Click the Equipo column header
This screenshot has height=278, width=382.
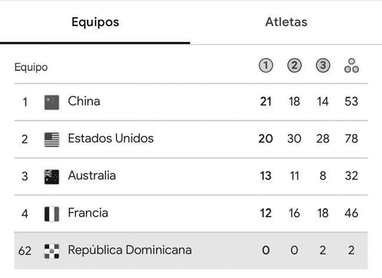click(31, 67)
